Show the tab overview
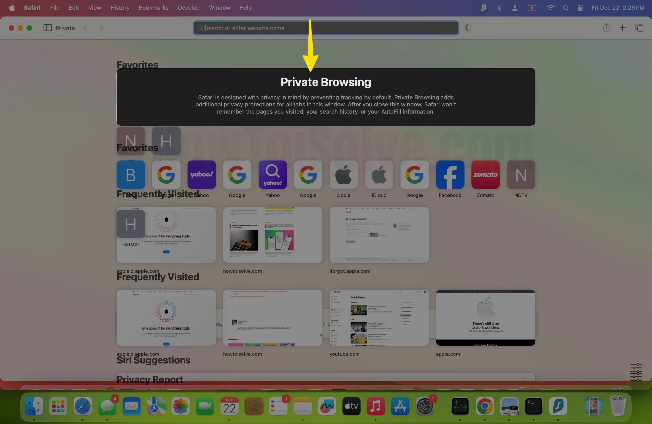 point(639,28)
